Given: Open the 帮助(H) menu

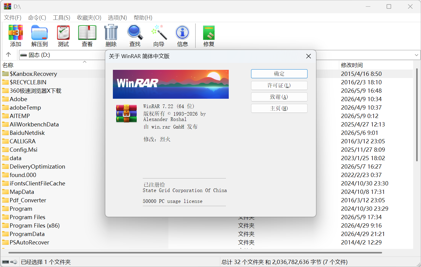Looking at the screenshot, I should coord(143,17).
